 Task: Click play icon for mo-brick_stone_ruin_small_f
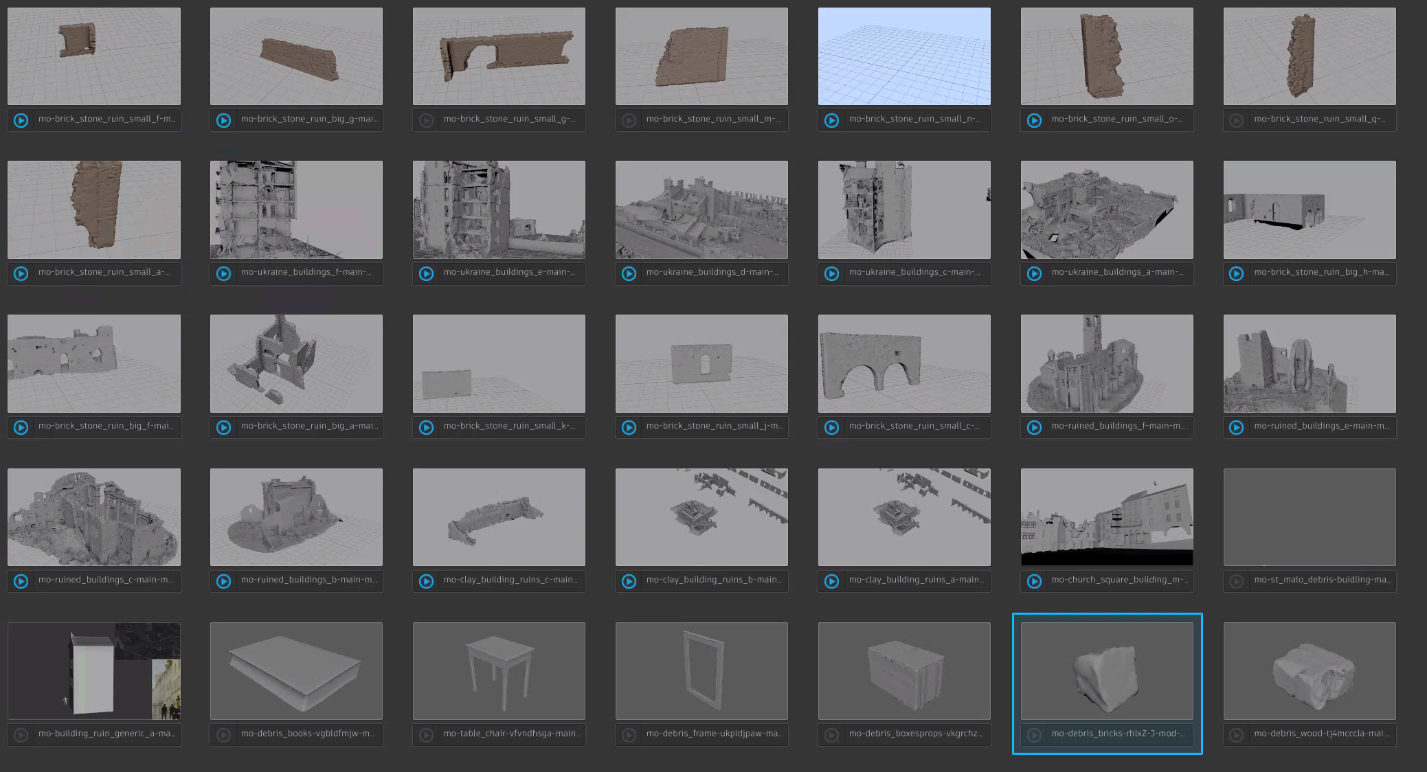[x=21, y=120]
